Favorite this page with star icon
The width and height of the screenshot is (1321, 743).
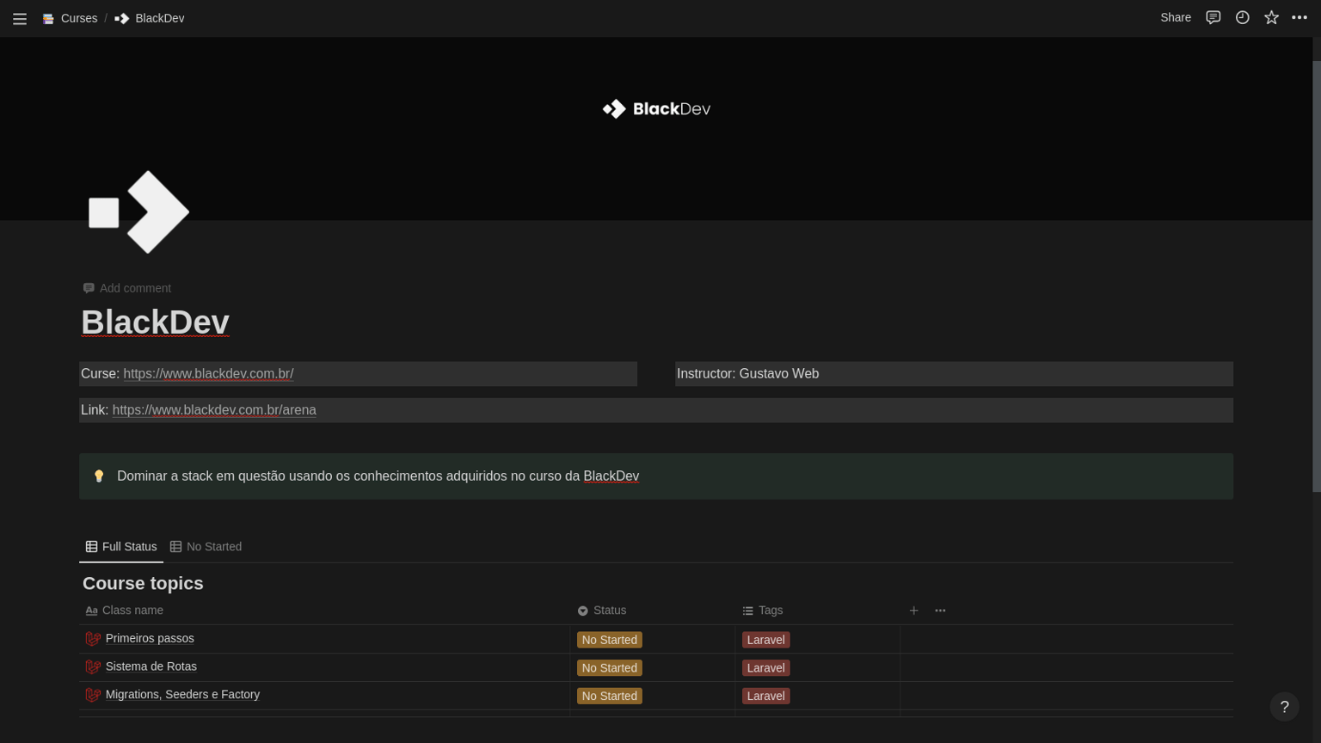click(x=1271, y=17)
